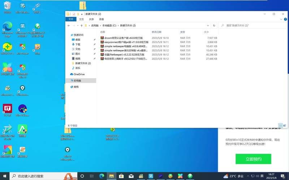
Task: Go up one folder level with up arrow
Action: pos(82,26)
